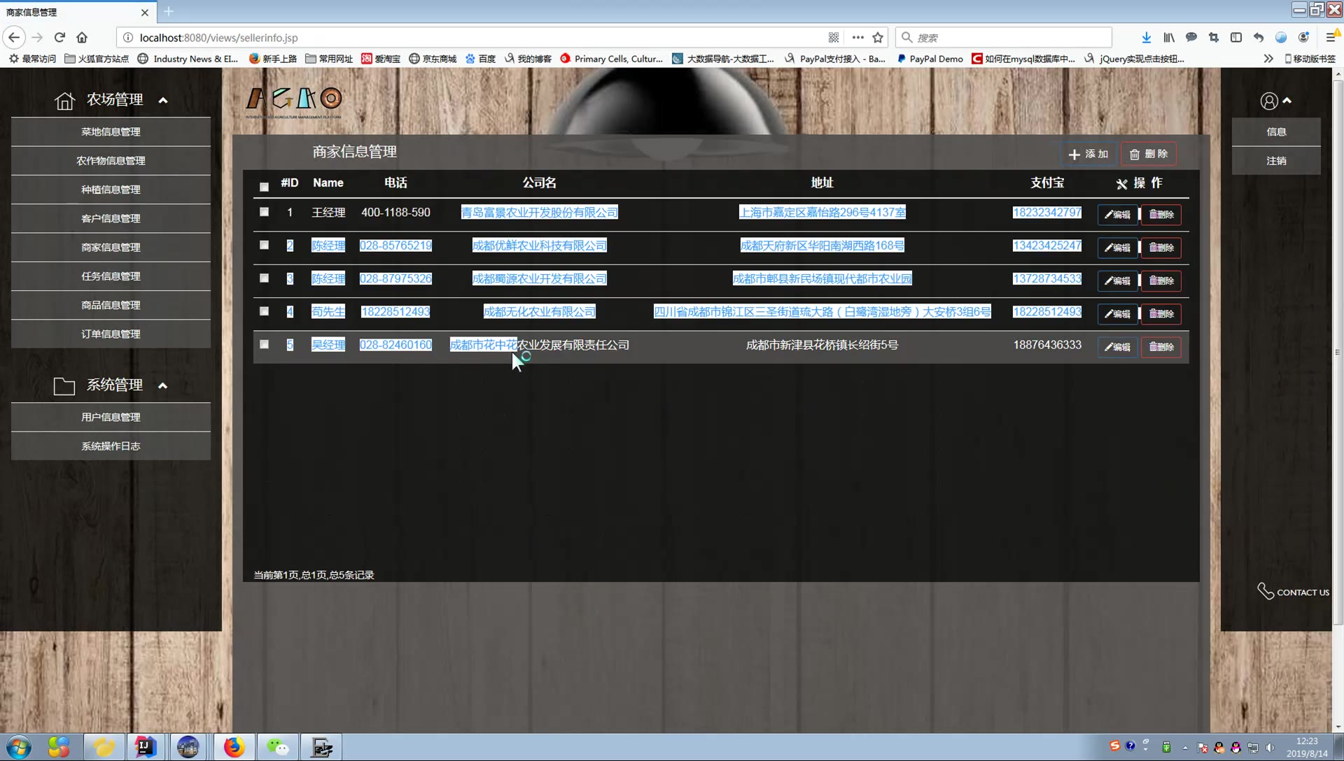Open 种植信息管理 menu item
Image resolution: width=1344 pixels, height=761 pixels.
[x=111, y=190]
